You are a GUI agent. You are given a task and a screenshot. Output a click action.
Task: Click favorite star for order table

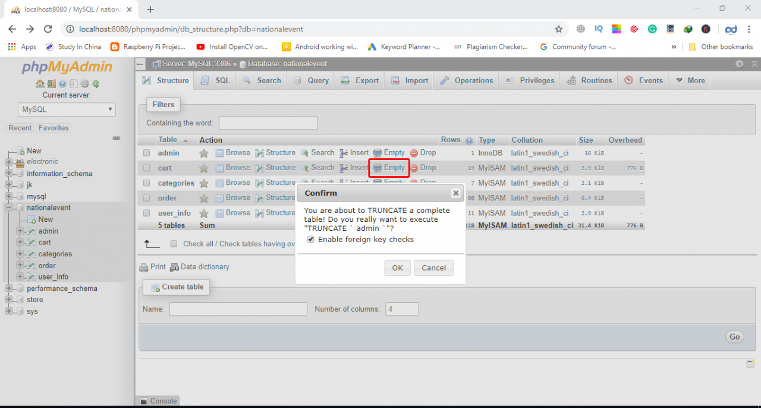click(204, 198)
